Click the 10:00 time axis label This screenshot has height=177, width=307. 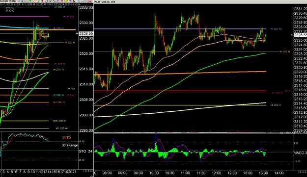[154, 173]
